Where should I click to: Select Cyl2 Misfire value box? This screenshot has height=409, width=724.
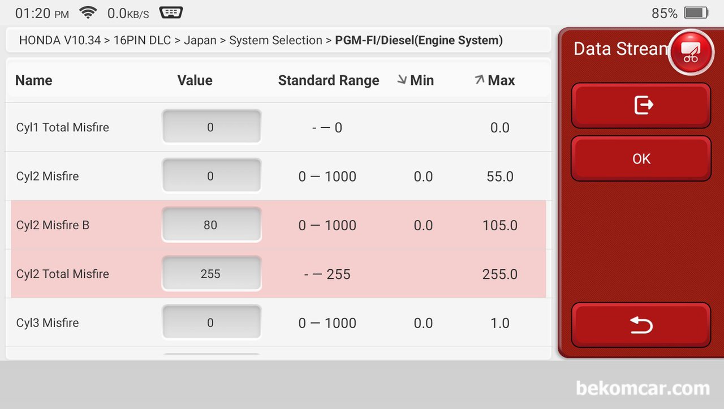pyautogui.click(x=211, y=176)
